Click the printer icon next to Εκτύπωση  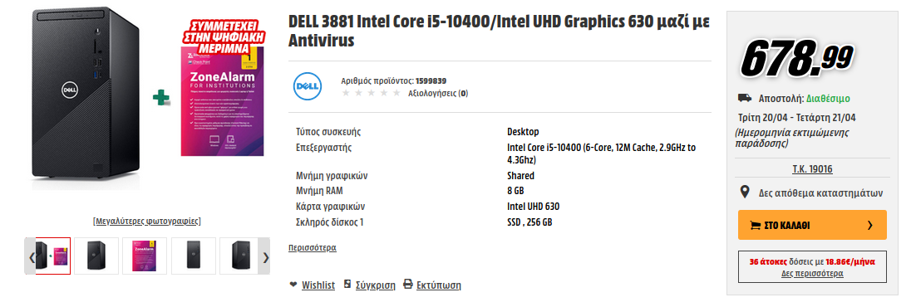point(408,285)
